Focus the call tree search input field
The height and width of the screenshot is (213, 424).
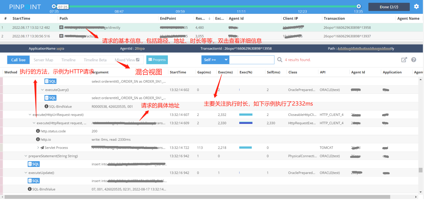tap(252, 60)
